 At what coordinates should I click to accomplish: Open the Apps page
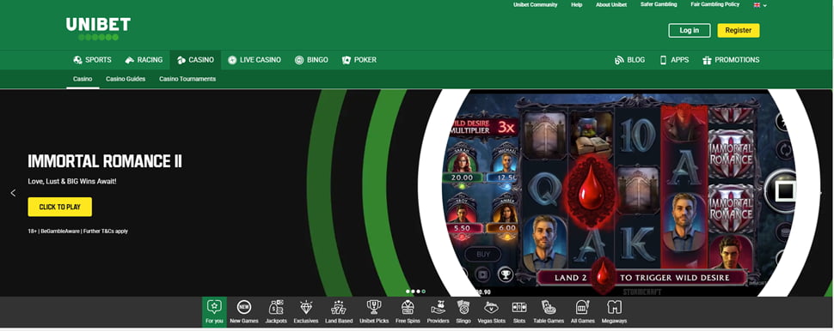point(674,60)
